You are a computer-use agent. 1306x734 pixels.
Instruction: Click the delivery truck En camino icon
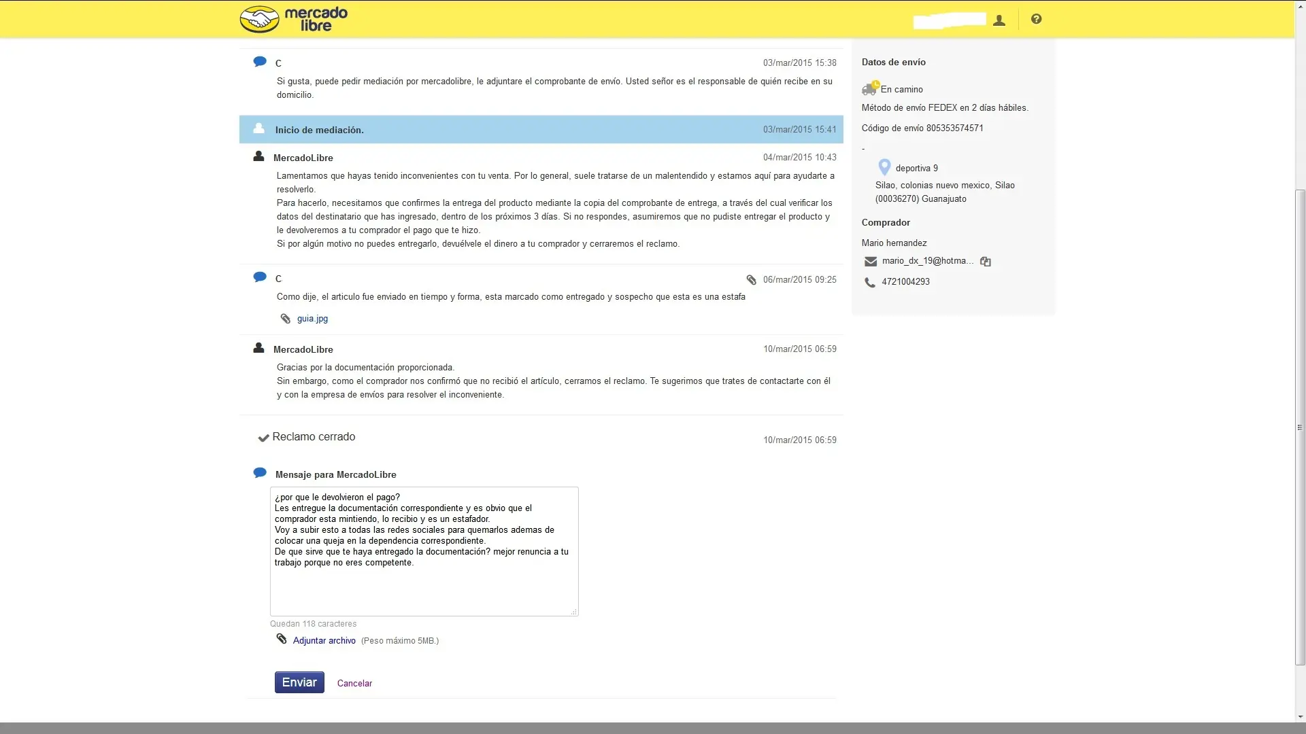(x=870, y=88)
